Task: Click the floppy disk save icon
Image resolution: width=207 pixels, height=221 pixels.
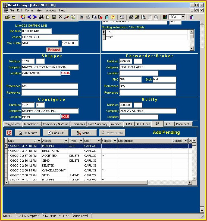Action: [54, 17]
